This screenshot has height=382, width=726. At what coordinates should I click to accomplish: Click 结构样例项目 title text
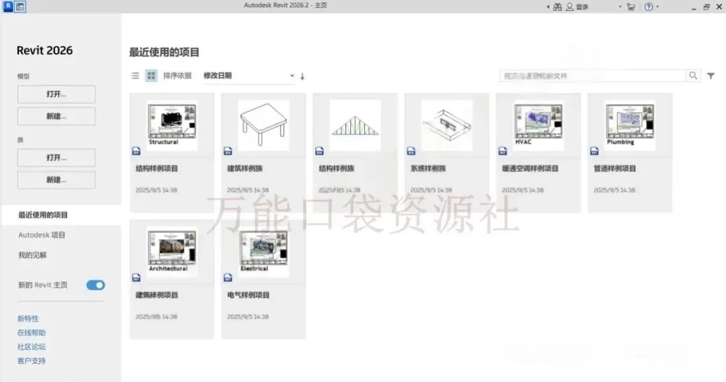coord(157,169)
